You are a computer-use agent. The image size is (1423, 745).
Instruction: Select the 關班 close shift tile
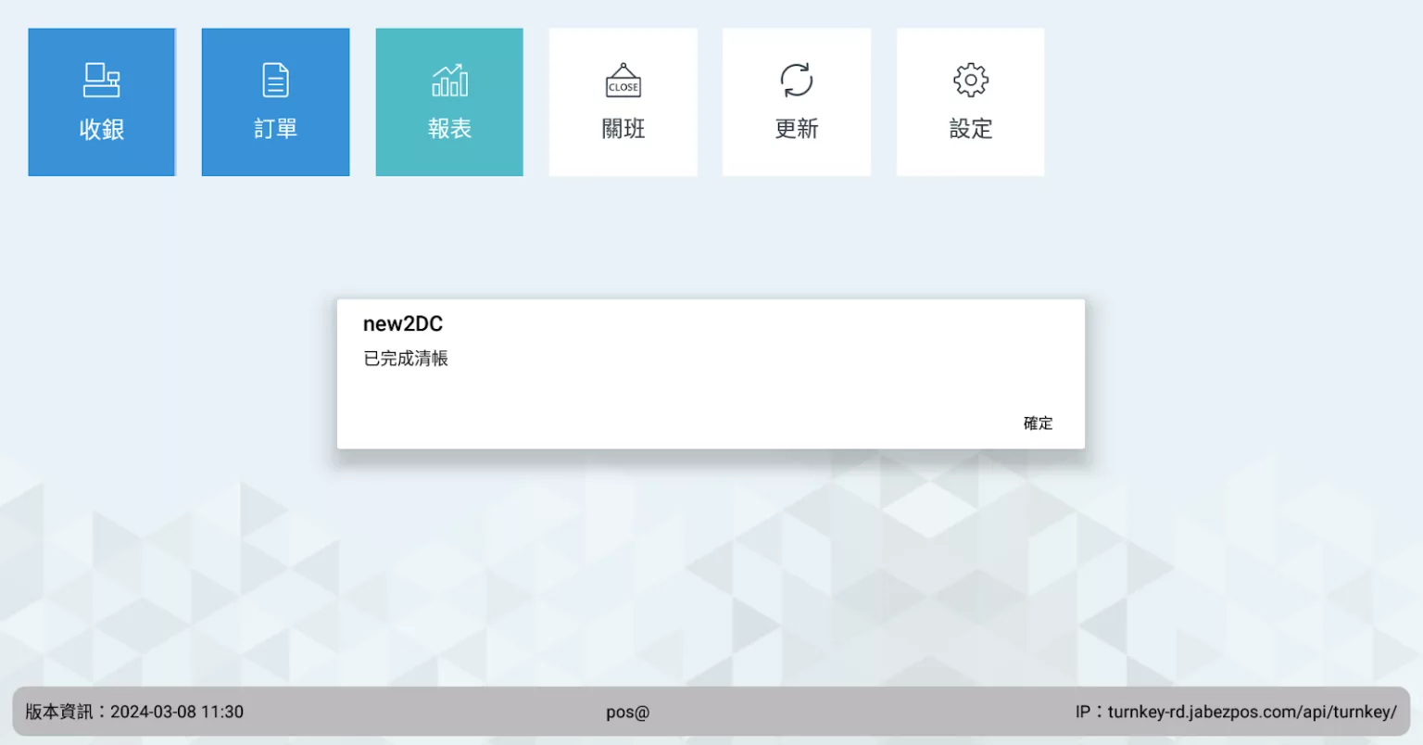point(623,102)
